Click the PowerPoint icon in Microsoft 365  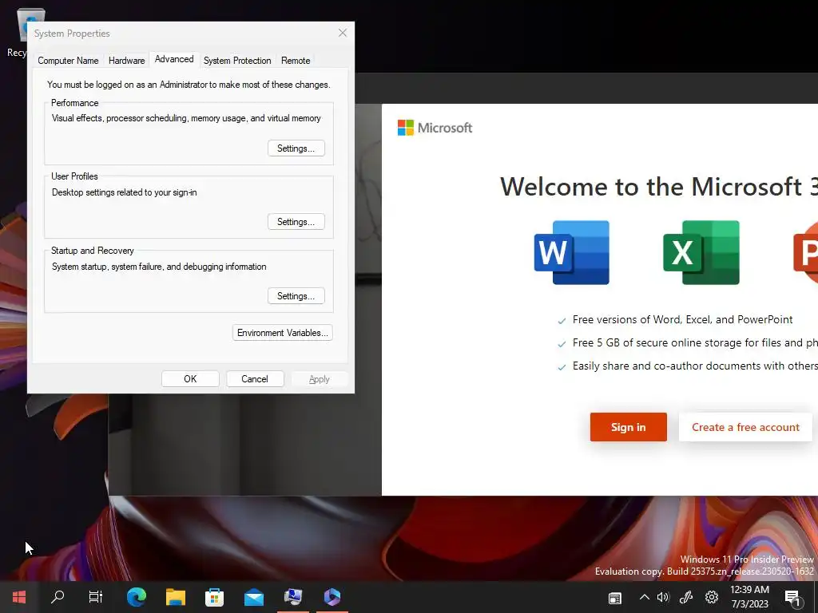(805, 253)
